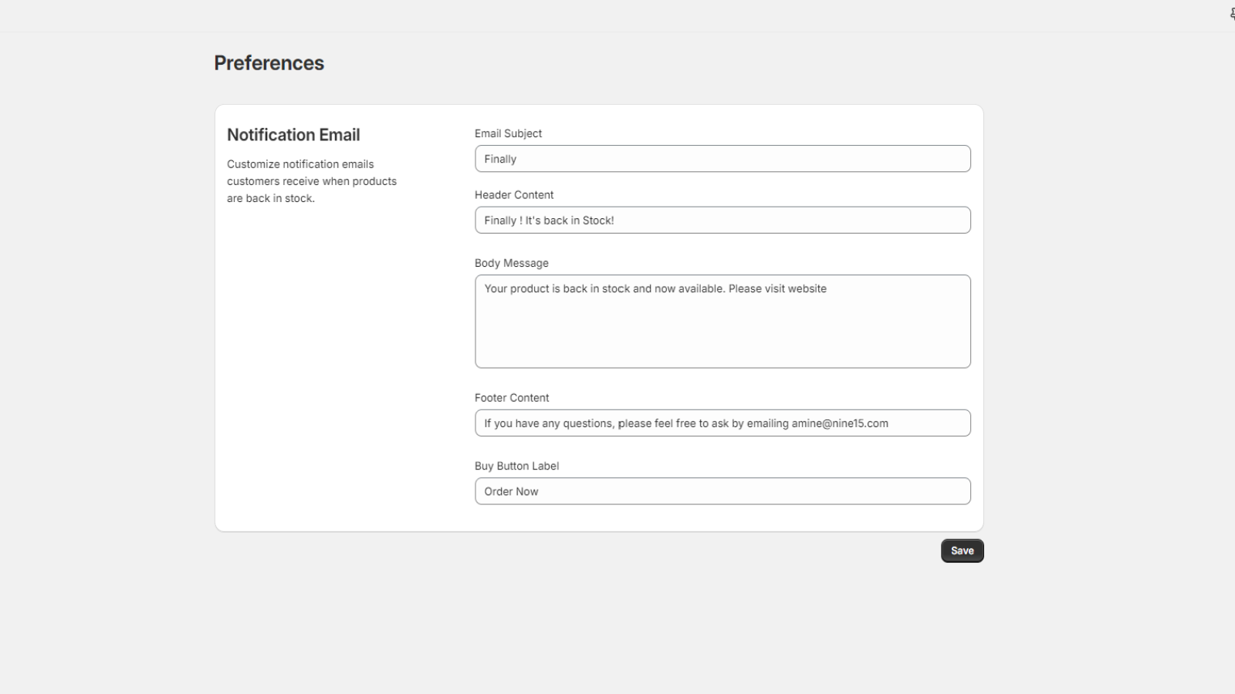Click the Header Content label

pos(514,195)
